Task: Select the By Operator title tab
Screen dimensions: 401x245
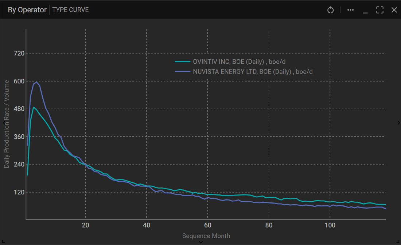Action: coord(27,10)
